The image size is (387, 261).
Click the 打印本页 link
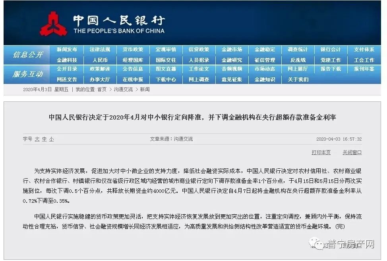[321, 152]
